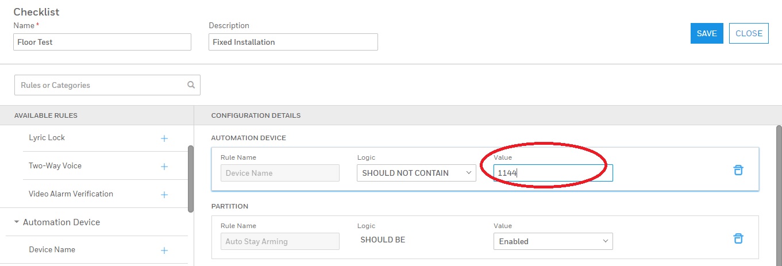Click the Rules or Categories search box
Screen dimensions: 782x266
101,85
